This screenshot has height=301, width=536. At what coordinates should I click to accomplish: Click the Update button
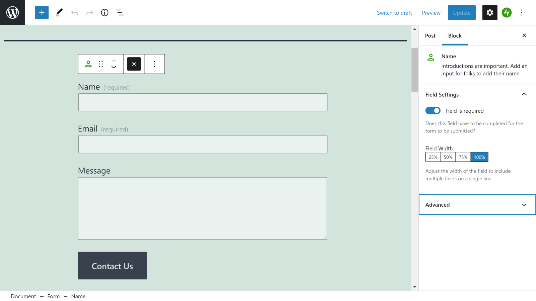coord(462,13)
